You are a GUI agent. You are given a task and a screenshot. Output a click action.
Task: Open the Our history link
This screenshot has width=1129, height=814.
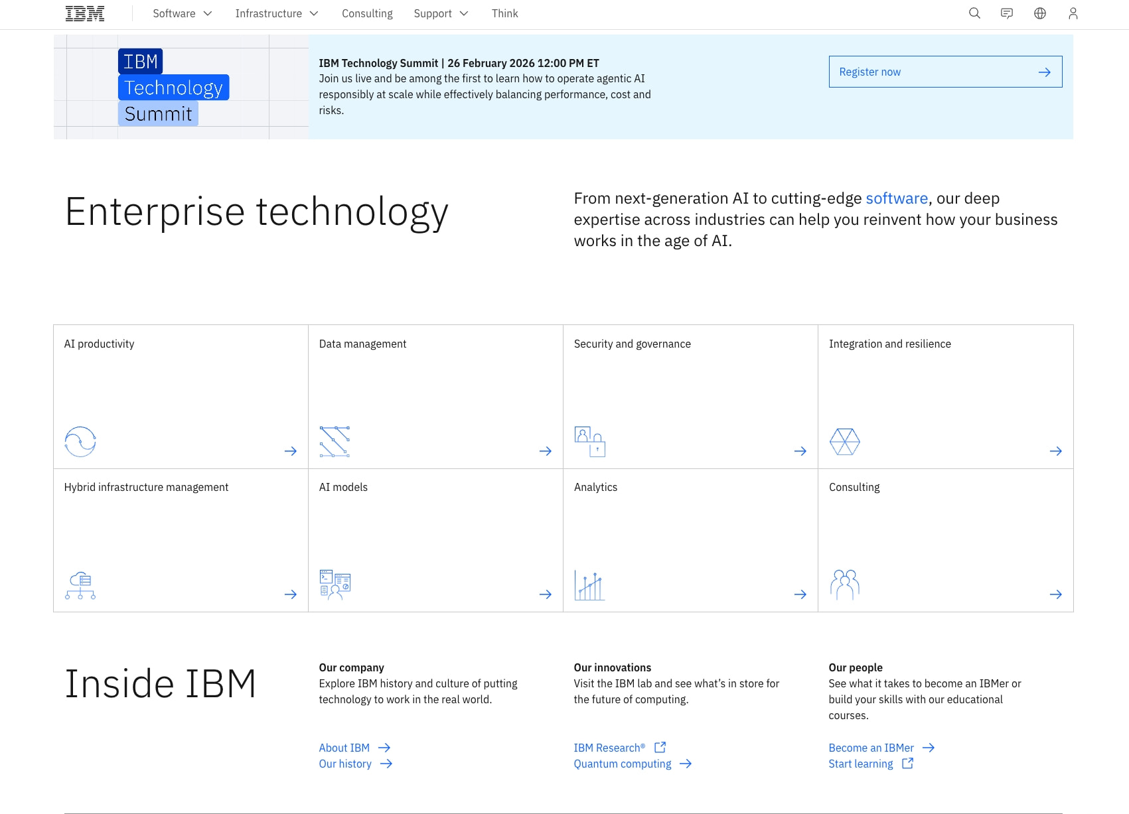click(345, 764)
